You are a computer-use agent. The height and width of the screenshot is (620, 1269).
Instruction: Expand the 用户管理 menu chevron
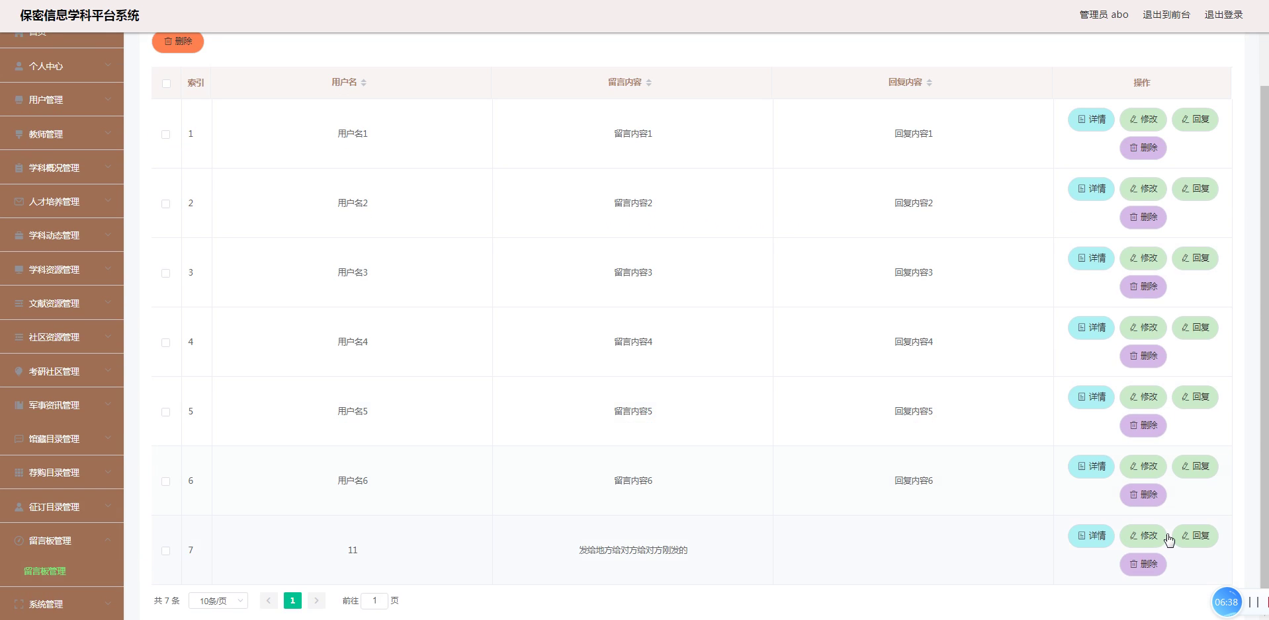108,99
